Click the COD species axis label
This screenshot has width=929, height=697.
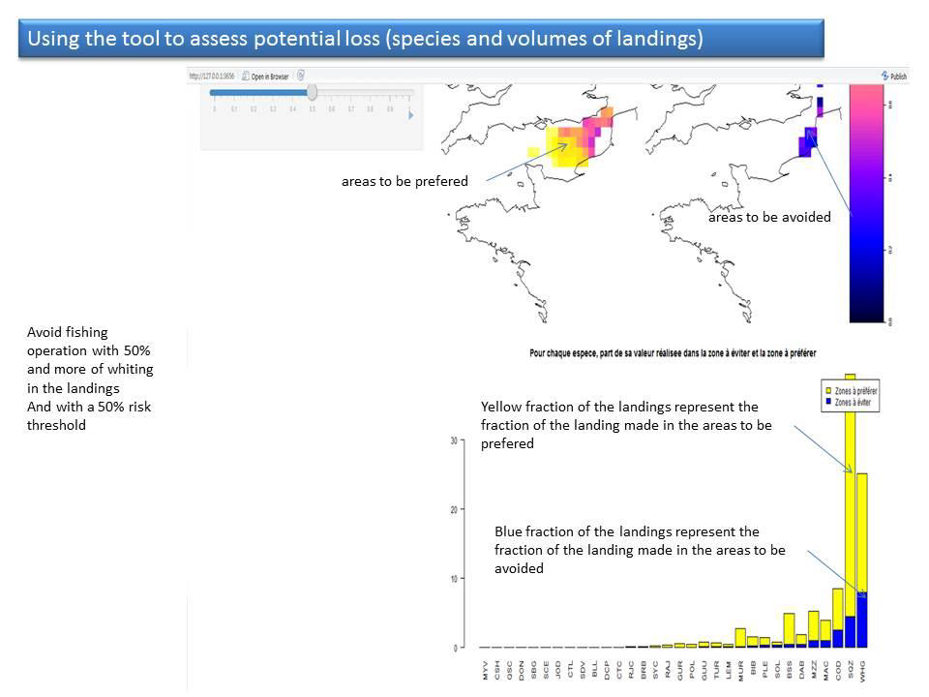(838, 670)
